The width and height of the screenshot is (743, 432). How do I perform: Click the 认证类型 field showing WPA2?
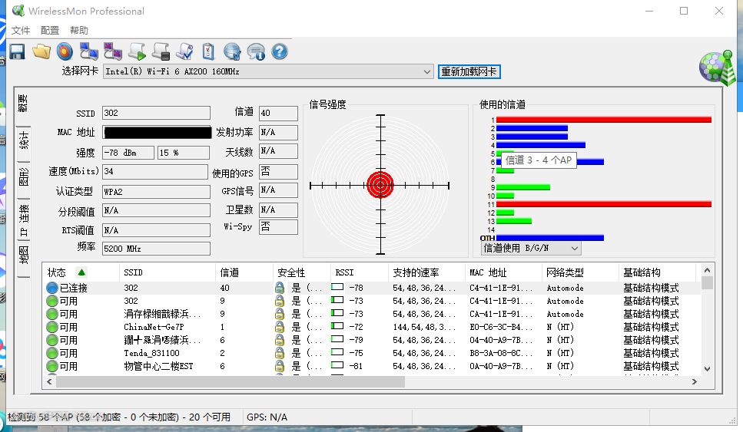(157, 192)
